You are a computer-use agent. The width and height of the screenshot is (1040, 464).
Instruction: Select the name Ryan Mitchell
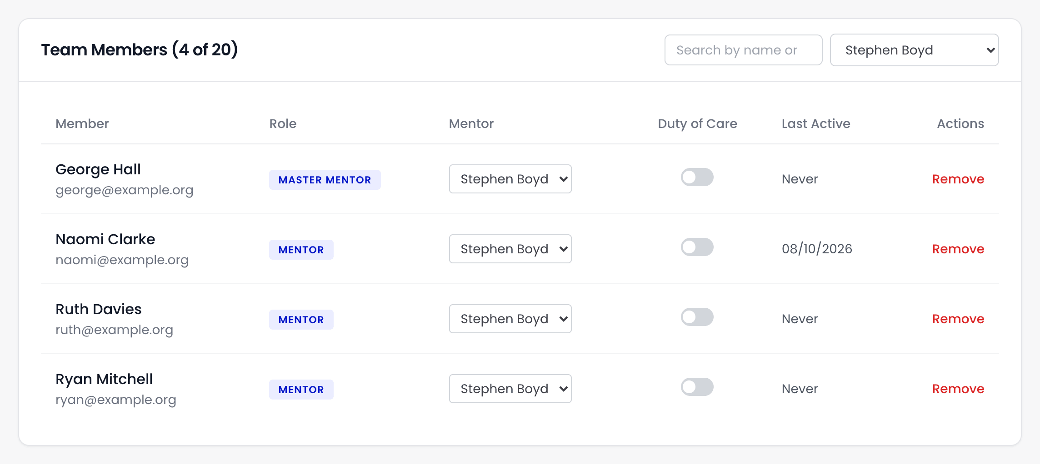(x=104, y=379)
